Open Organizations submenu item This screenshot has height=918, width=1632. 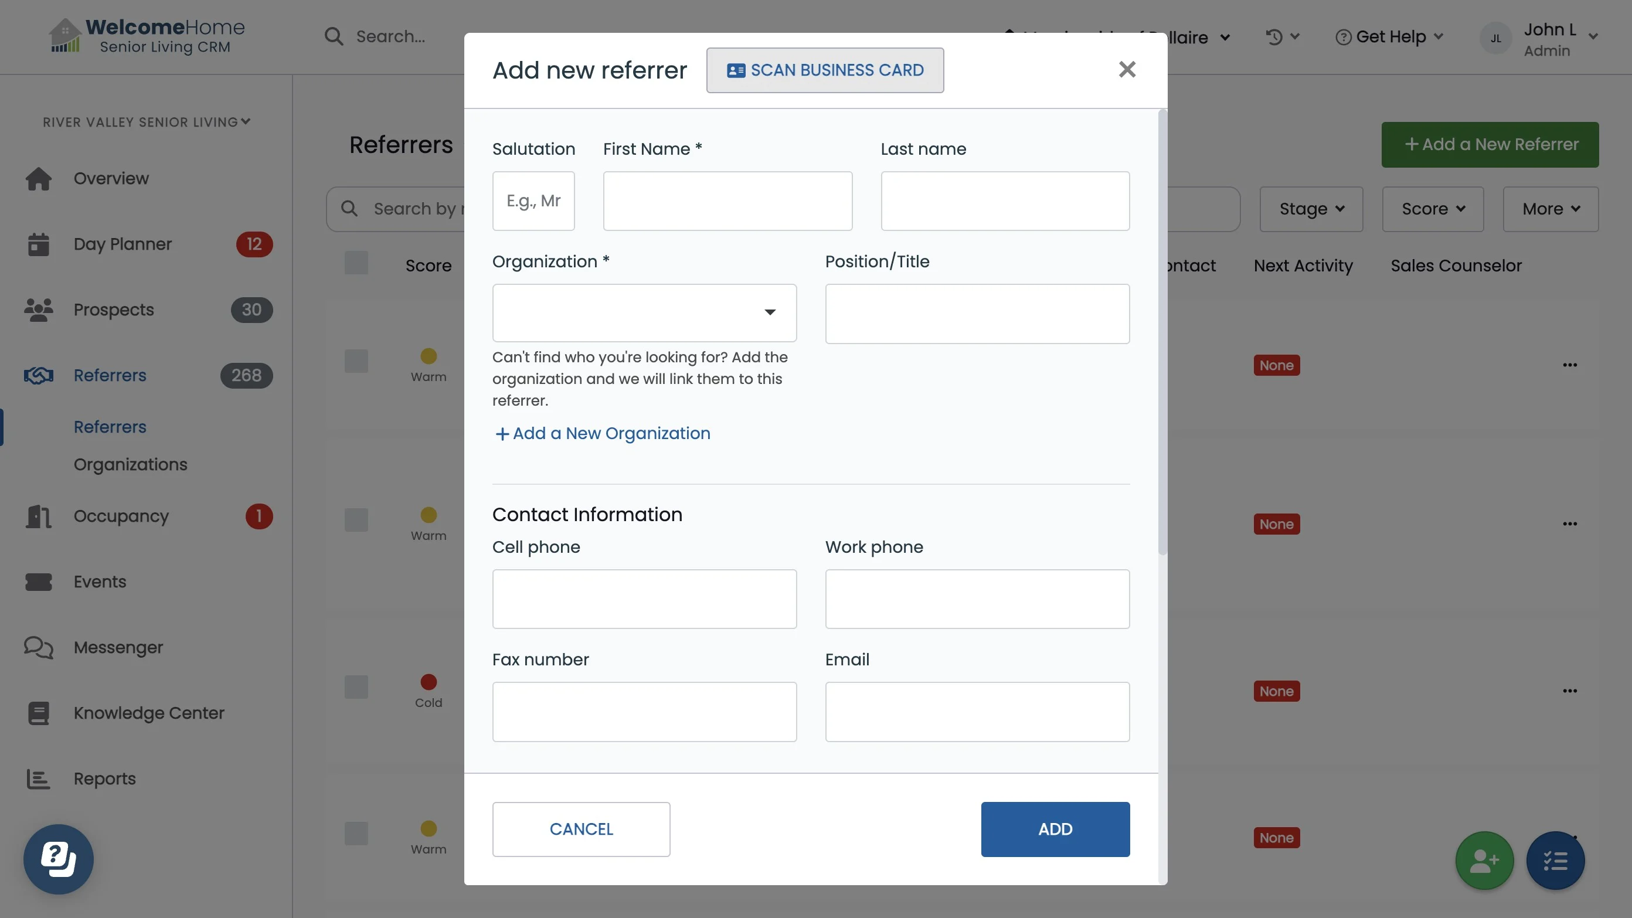pyautogui.click(x=131, y=464)
